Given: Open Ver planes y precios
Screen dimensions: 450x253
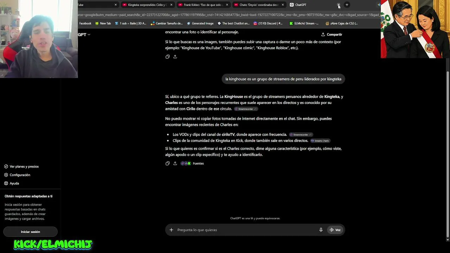Looking at the screenshot, I should click(x=21, y=167).
